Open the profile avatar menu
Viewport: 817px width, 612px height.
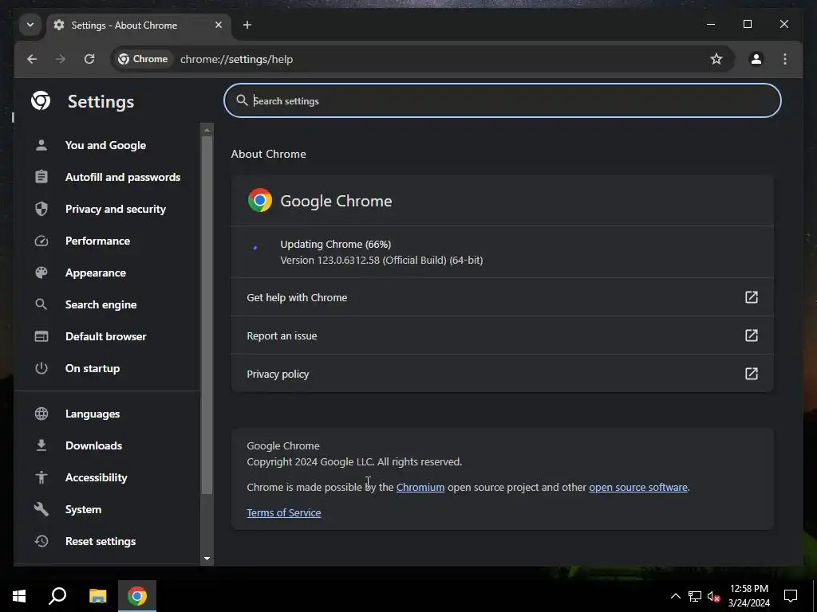(756, 59)
